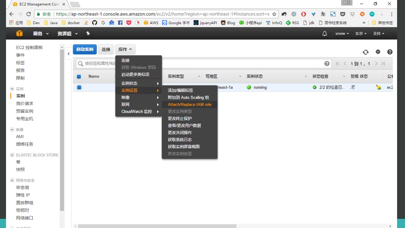Sort by 状态检查 column dropdown arrow
The image size is (405, 228).
344,76
